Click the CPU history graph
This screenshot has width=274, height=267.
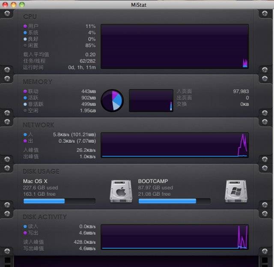point(174,46)
